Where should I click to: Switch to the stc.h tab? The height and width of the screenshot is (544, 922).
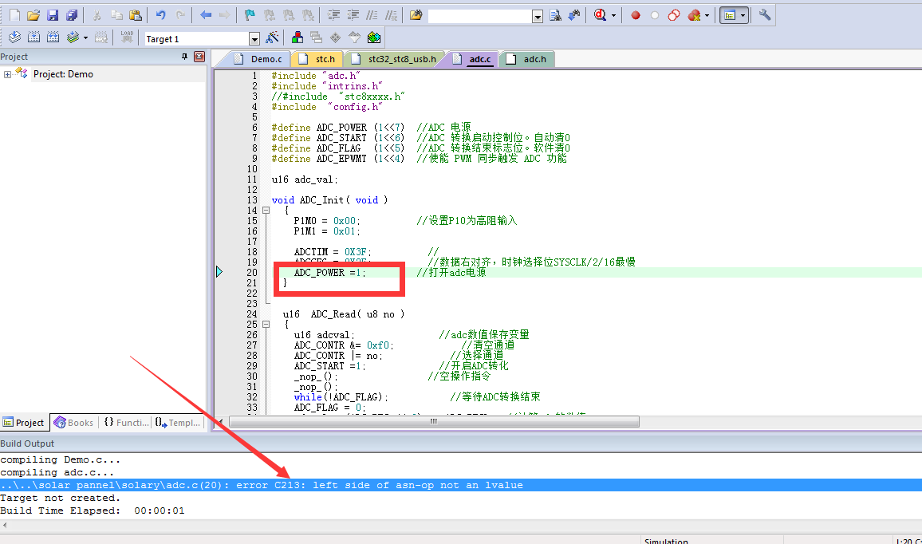coord(317,59)
